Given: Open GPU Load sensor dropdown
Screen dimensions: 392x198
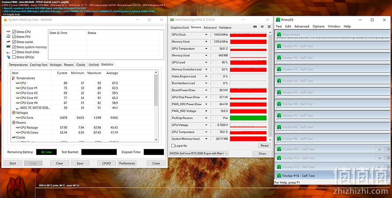Looking at the screenshot, I should coord(206,62).
